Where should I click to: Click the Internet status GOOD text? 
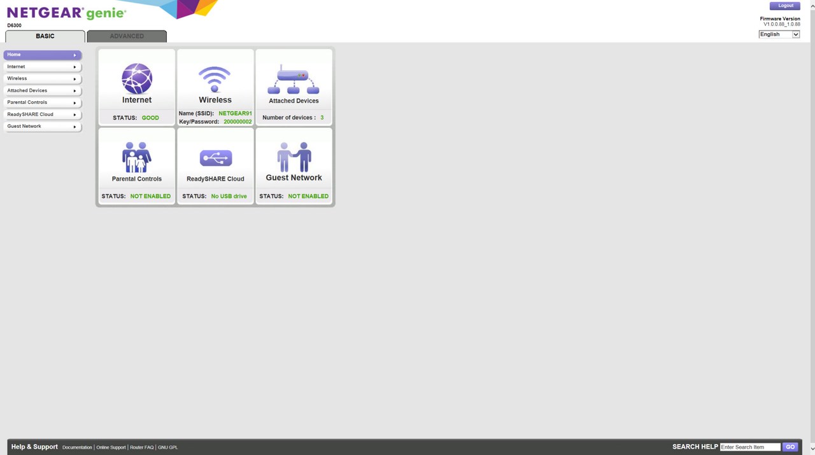(150, 118)
